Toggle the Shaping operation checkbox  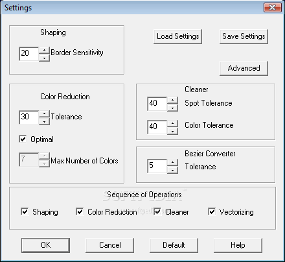[25, 211]
